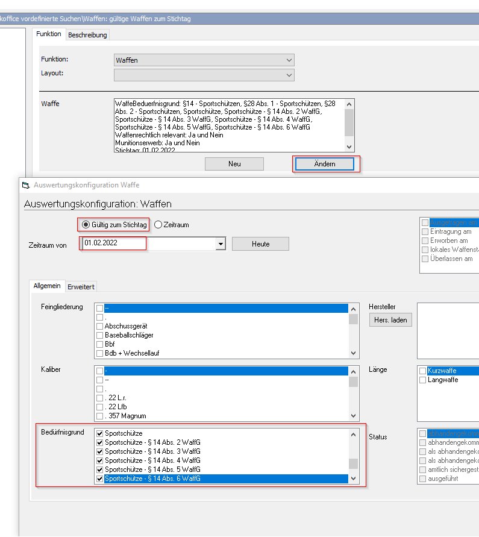Select the 'Zeitraum' radio option
This screenshot has height=537, width=479.
coord(158,225)
